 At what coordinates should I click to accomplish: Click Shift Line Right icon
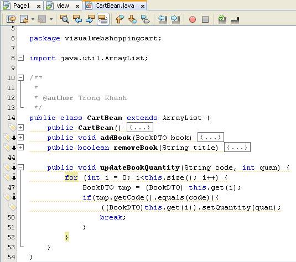(x=175, y=19)
